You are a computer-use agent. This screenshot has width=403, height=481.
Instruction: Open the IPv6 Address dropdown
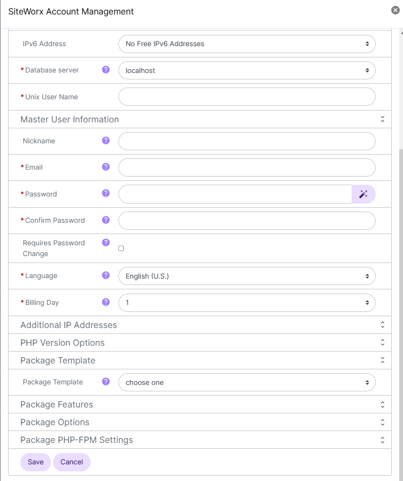click(x=247, y=43)
